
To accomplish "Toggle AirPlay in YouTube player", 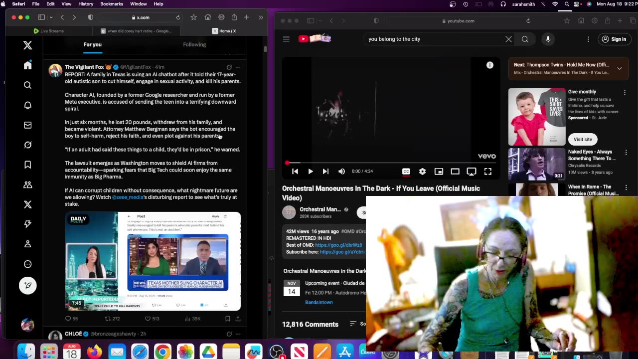I will pyautogui.click(x=472, y=172).
